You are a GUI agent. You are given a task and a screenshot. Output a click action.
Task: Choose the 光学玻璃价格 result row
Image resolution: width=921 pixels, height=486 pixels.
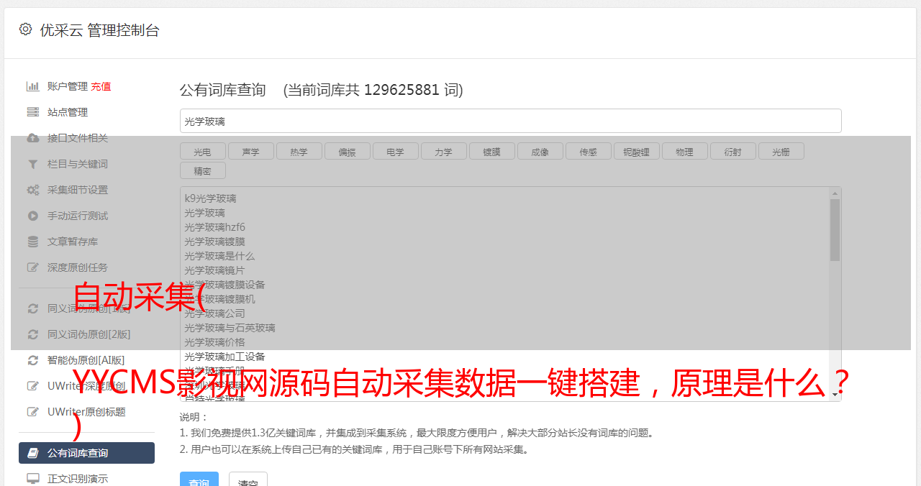click(214, 342)
